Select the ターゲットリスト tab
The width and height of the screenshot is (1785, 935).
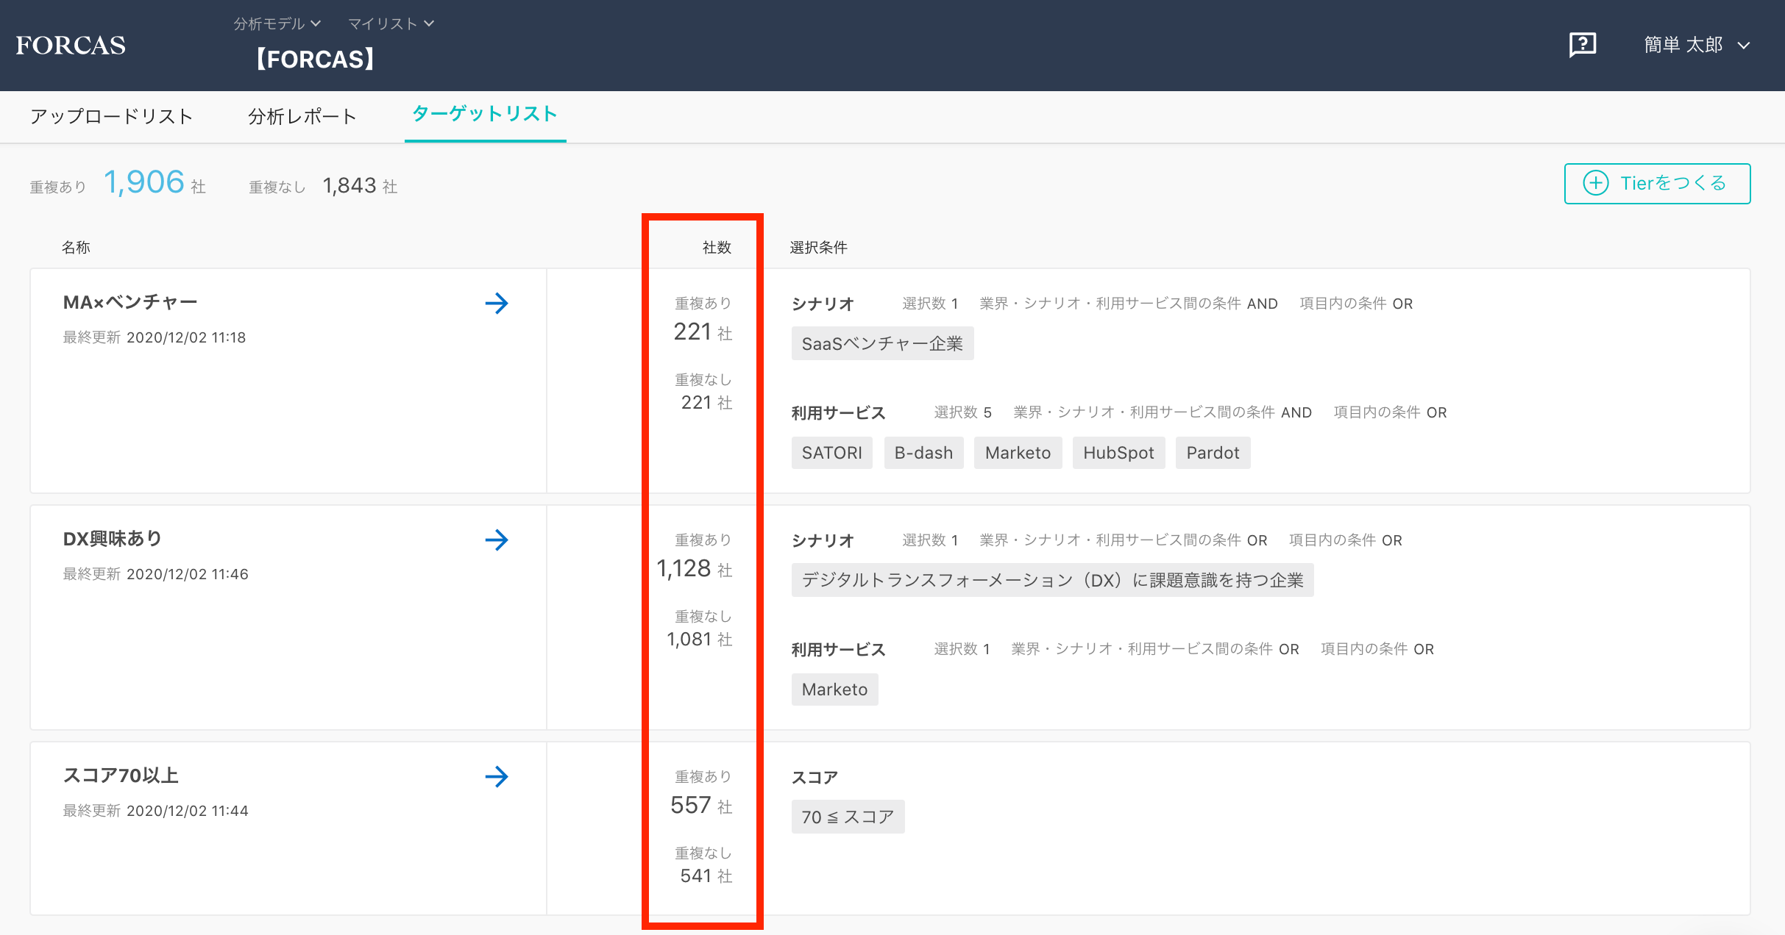pos(485,114)
